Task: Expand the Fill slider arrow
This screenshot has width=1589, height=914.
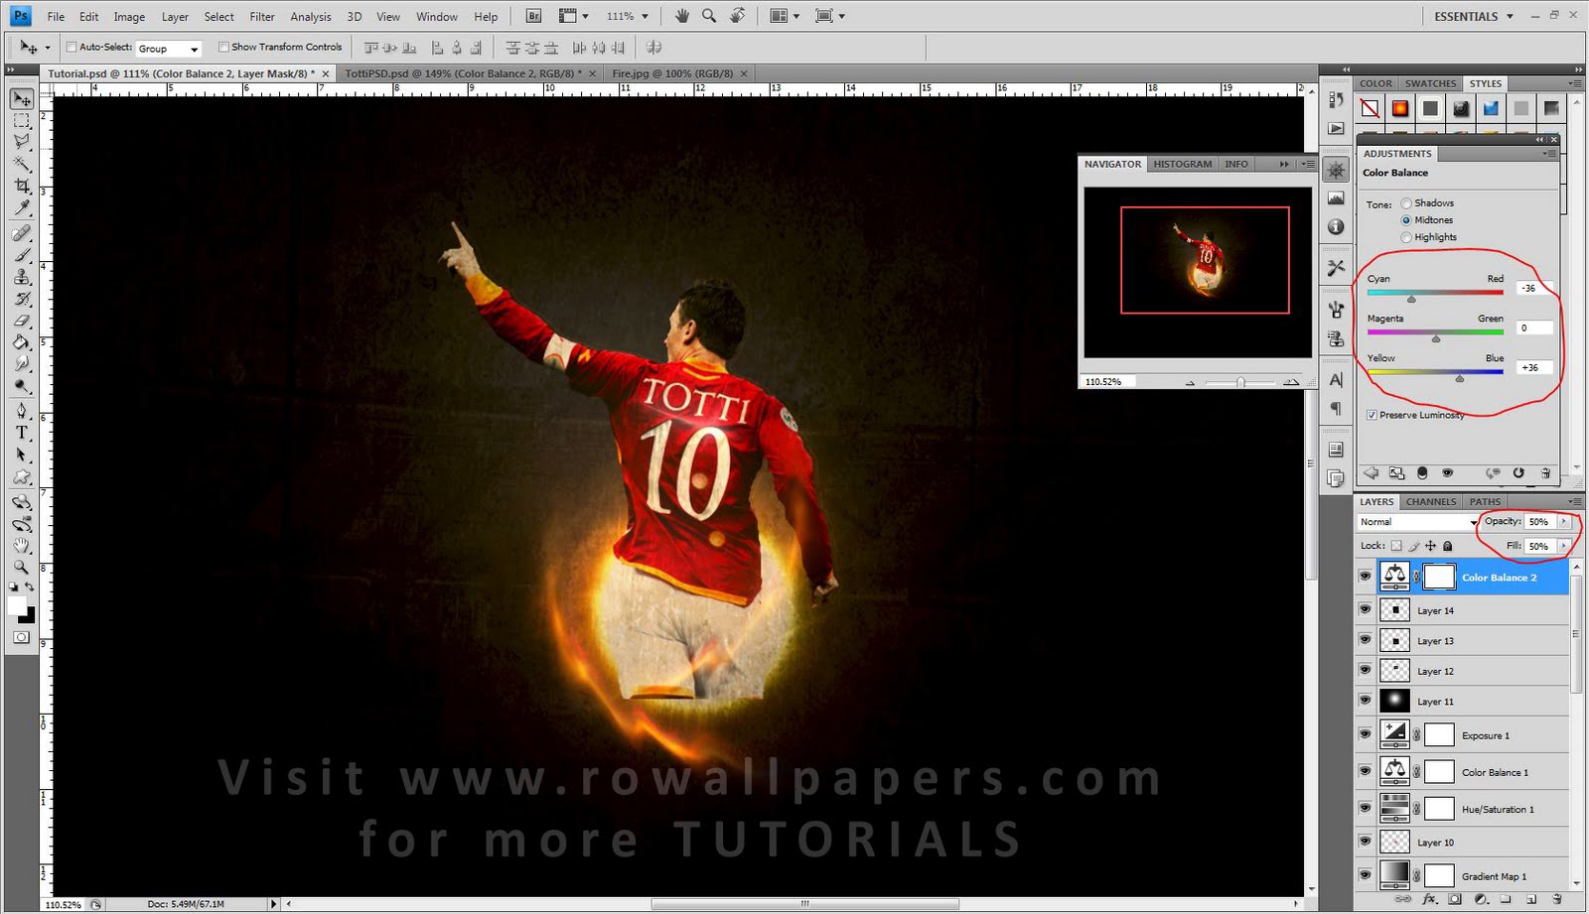Action: point(1564,546)
